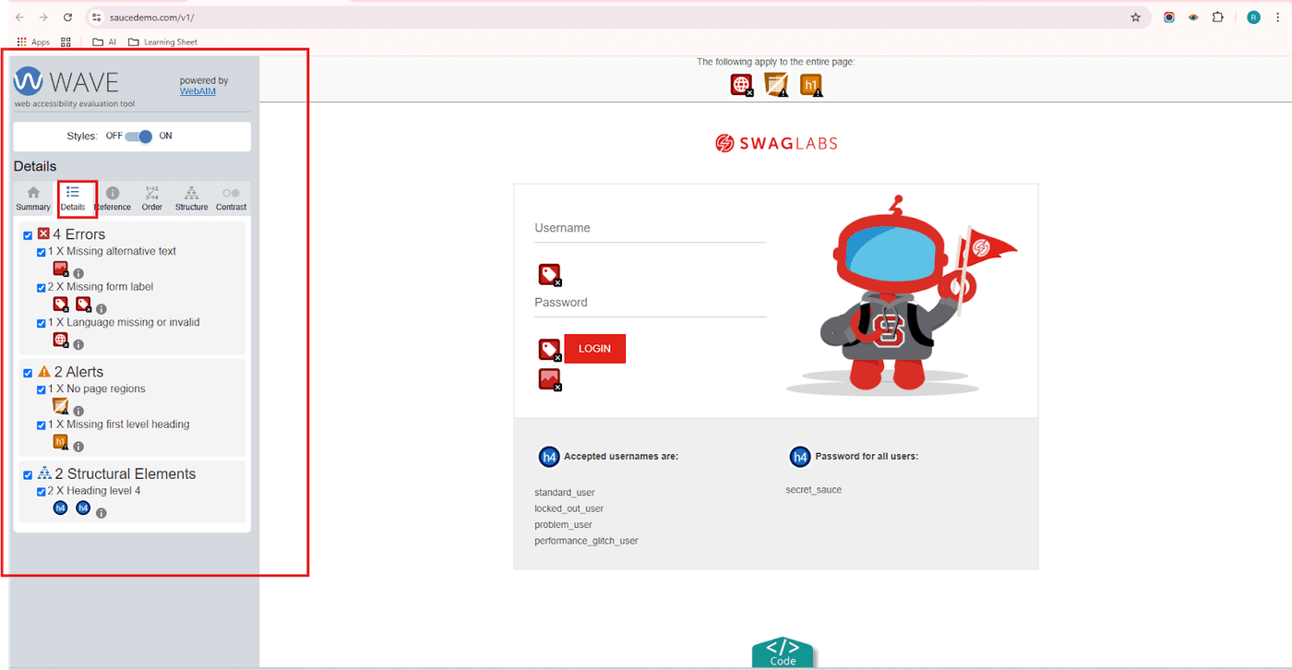The width and height of the screenshot is (1292, 670).
Task: Uncheck Missing alternative text checkbox
Action: click(x=41, y=252)
